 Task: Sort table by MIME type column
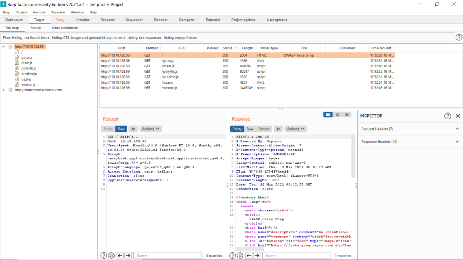click(x=269, y=48)
